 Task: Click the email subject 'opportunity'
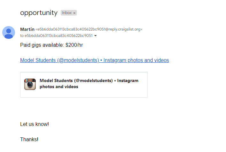pos(39,13)
